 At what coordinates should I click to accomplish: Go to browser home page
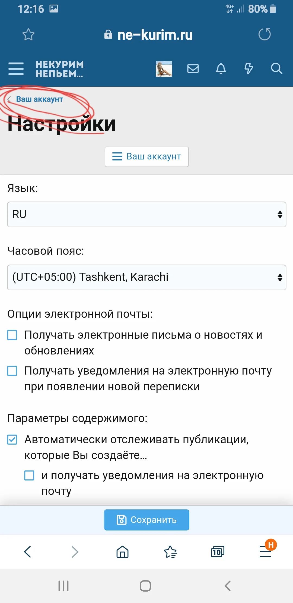coord(122,552)
